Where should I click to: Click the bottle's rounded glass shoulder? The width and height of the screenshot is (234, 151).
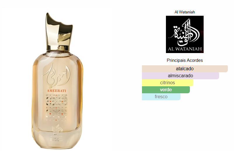tap(58, 56)
